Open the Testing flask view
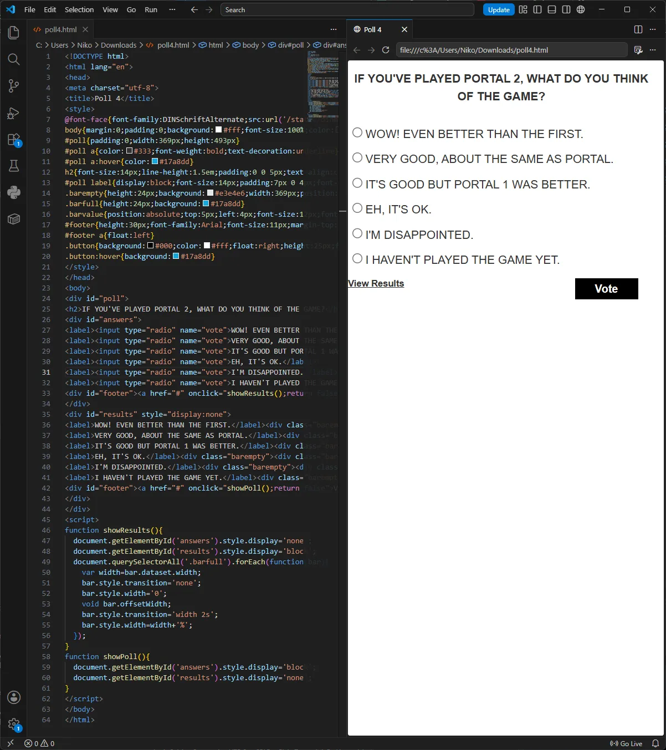Viewport: 666px width, 750px height. tap(14, 166)
